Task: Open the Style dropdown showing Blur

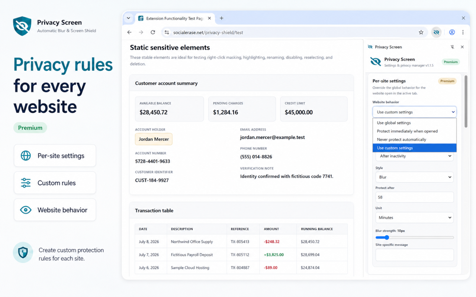Action: pyautogui.click(x=415, y=177)
